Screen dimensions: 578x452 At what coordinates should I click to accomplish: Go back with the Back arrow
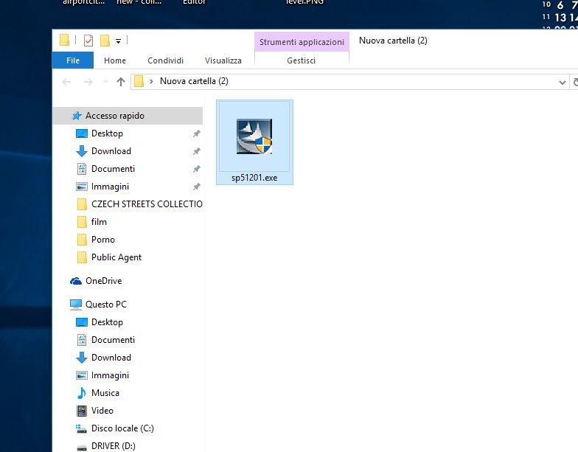point(66,81)
